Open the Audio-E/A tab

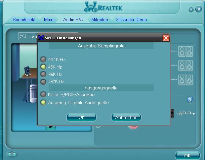pos(73,19)
